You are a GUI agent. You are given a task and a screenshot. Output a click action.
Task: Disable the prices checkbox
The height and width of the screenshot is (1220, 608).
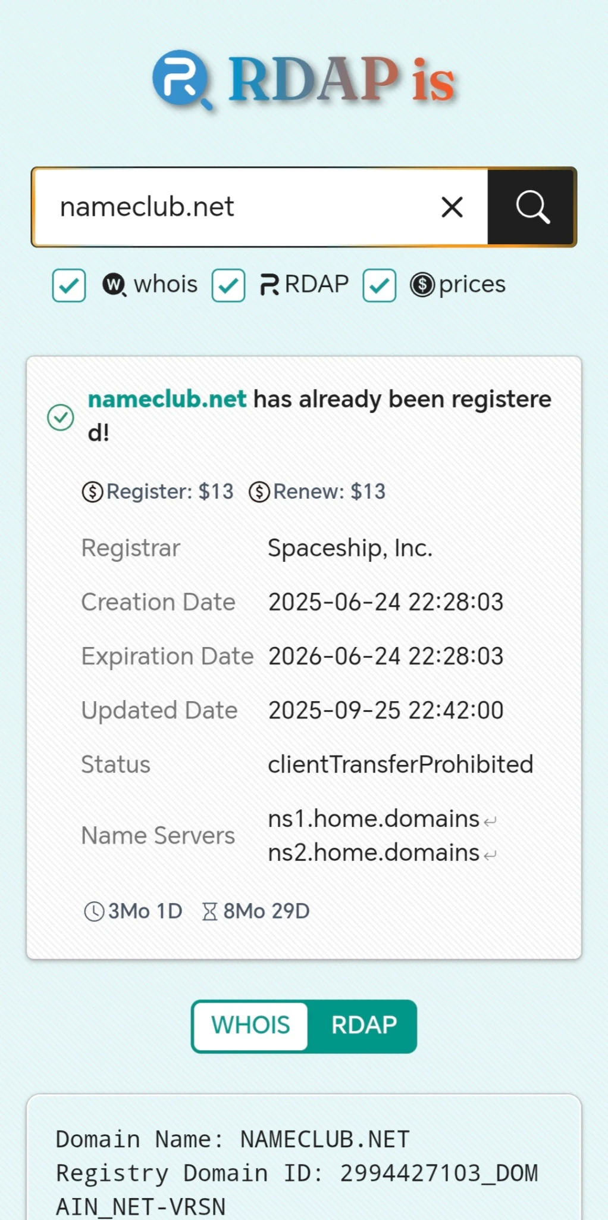point(380,285)
